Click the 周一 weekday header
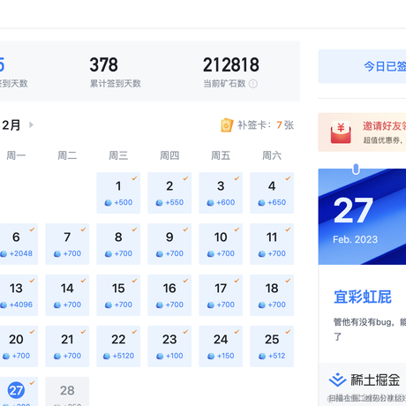406x406 pixels. click(16, 155)
